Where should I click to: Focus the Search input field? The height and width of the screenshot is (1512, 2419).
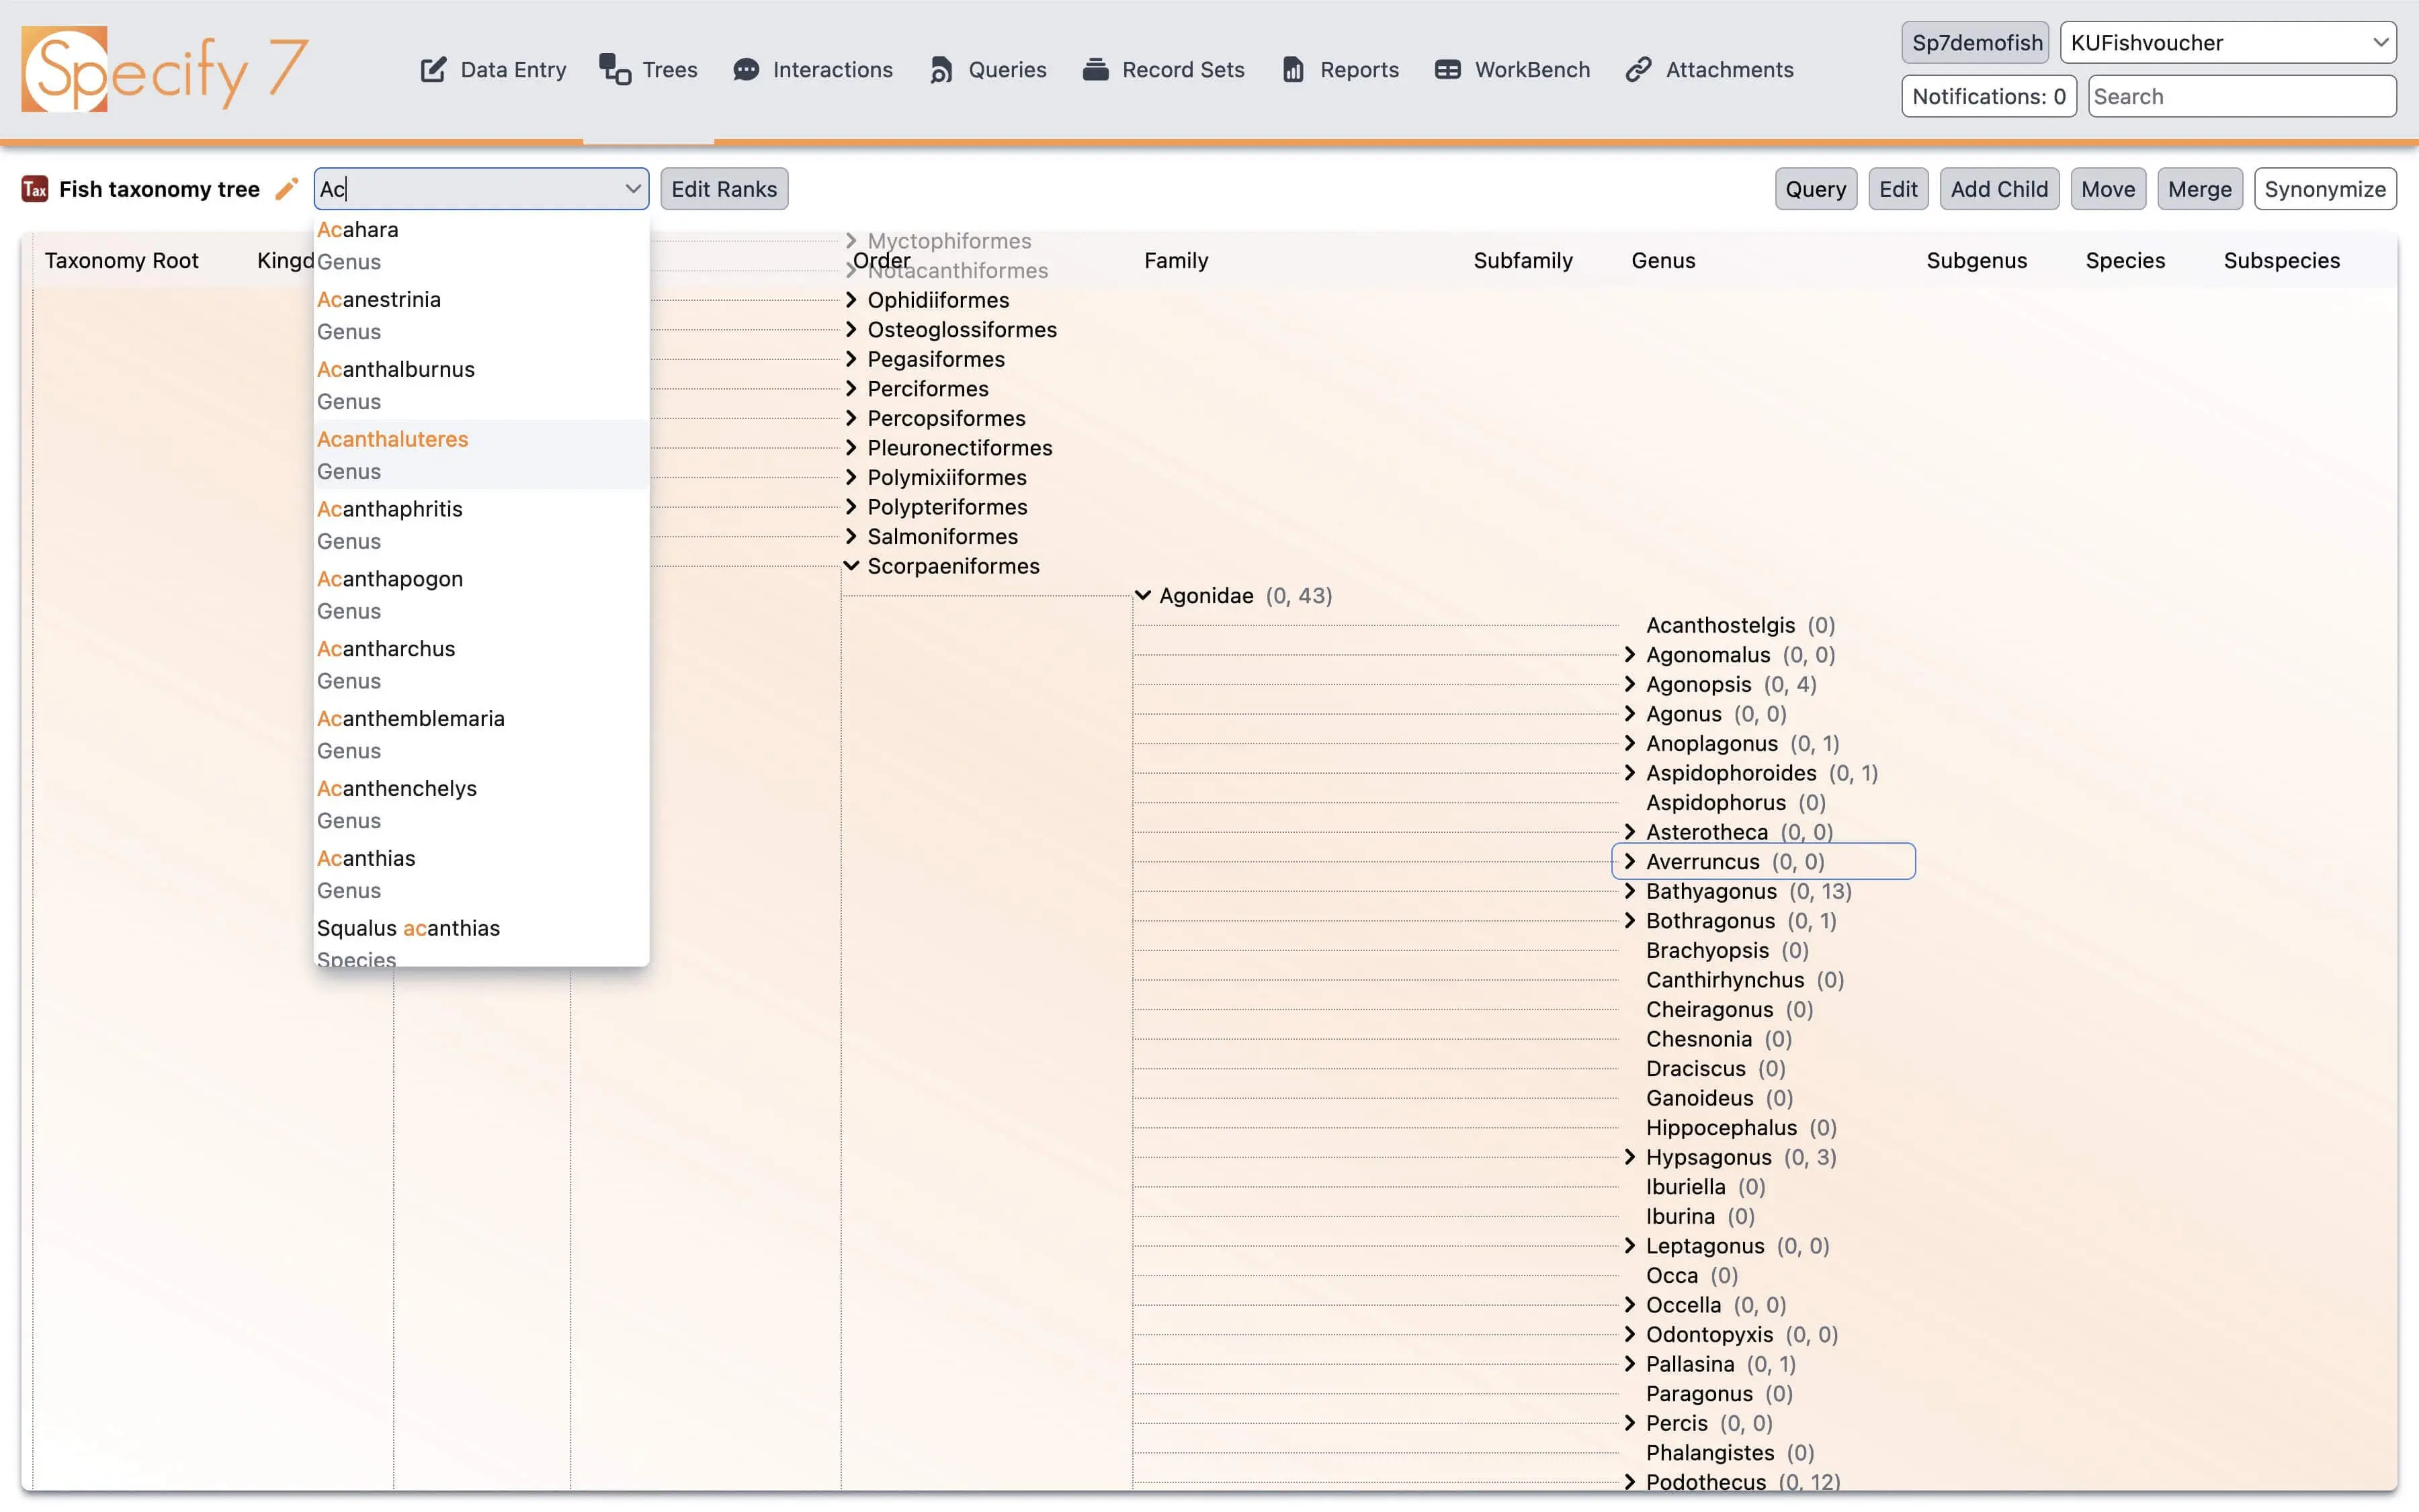2241,97
